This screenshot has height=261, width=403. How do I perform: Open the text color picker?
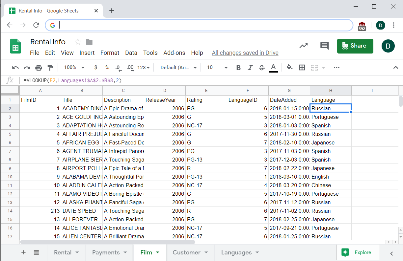click(273, 68)
